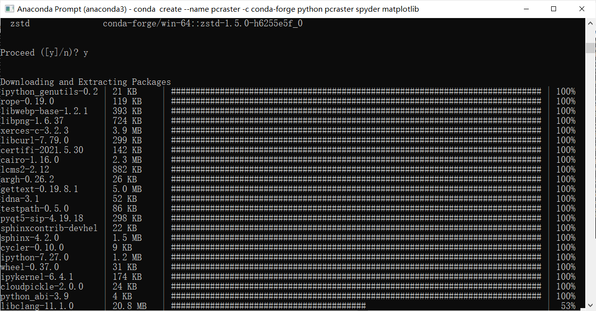The width and height of the screenshot is (596, 311).
Task: Click the ipython-7.27.0 package name
Action: coord(35,257)
